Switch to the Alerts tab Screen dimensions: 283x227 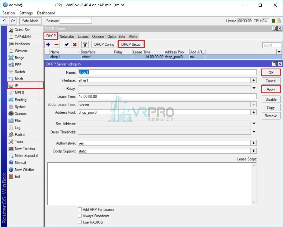point(133,36)
